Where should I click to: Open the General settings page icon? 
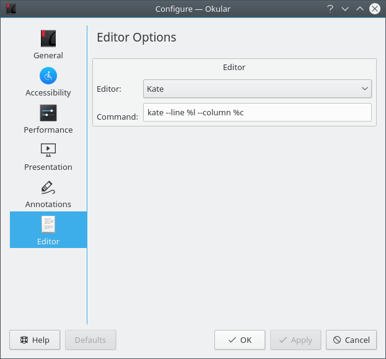click(x=48, y=39)
